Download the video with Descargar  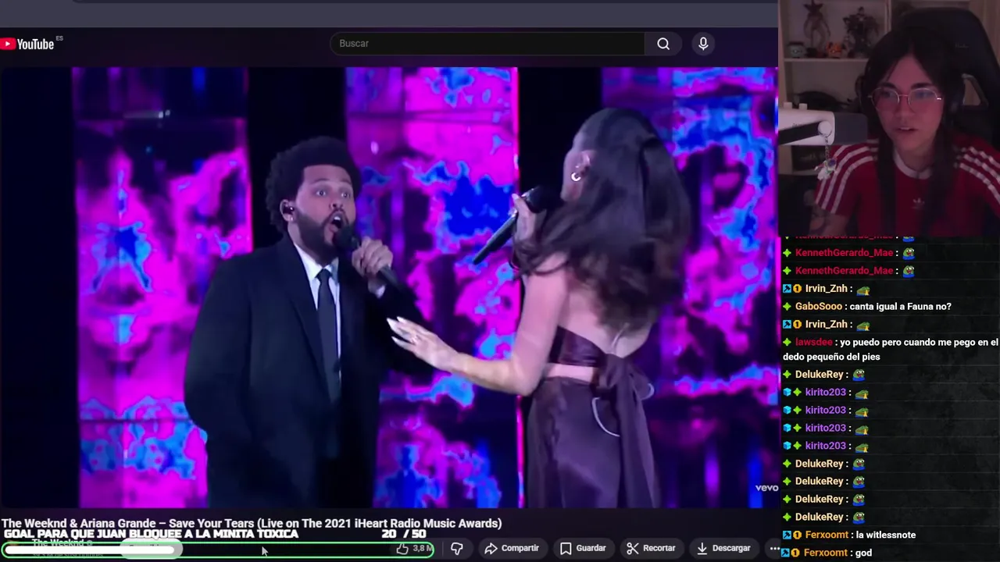tap(723, 549)
